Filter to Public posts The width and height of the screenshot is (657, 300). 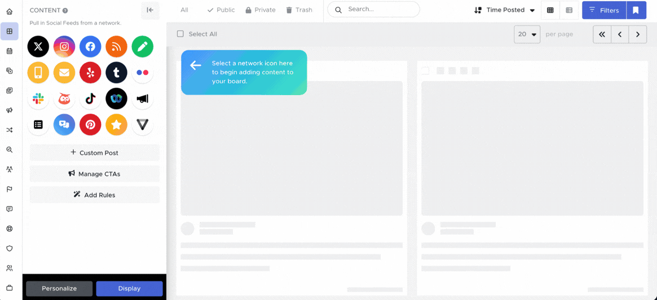(221, 10)
